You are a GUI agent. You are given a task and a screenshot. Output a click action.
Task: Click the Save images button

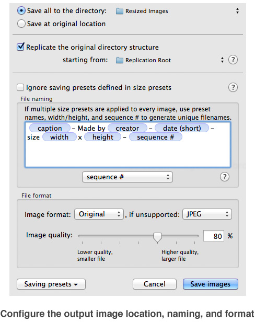[x=211, y=284]
